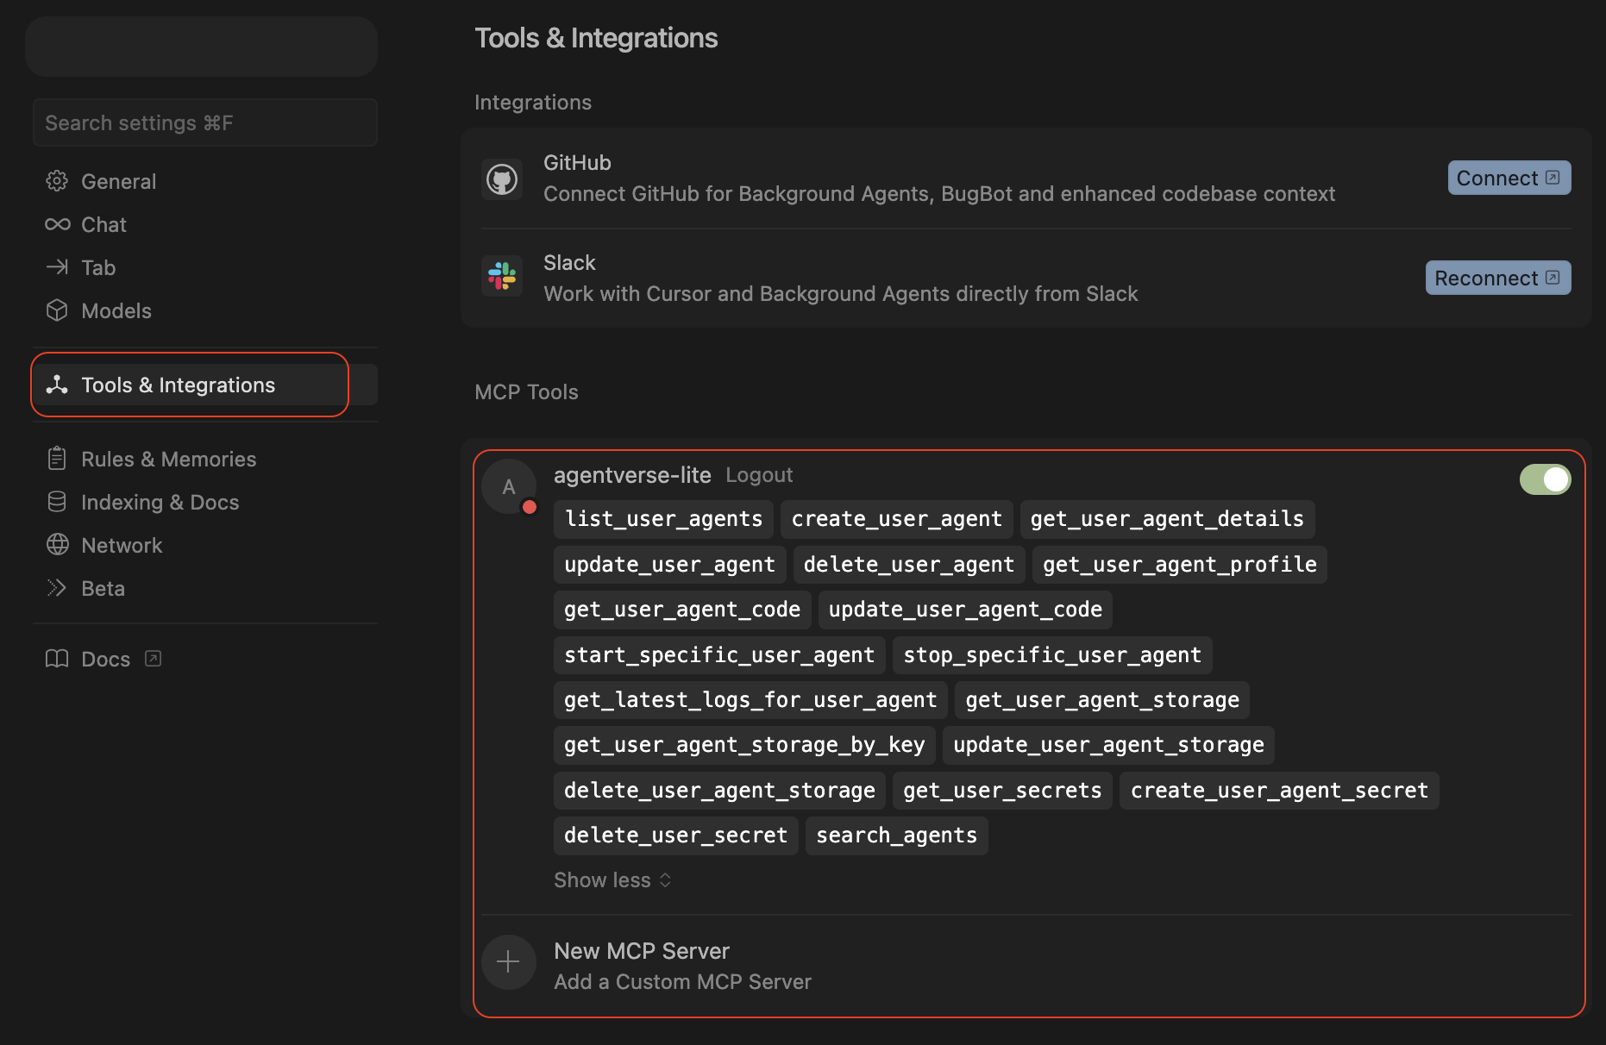This screenshot has width=1606, height=1045.
Task: Disable the agentverse-lite MCP server toggle
Action: (1545, 479)
